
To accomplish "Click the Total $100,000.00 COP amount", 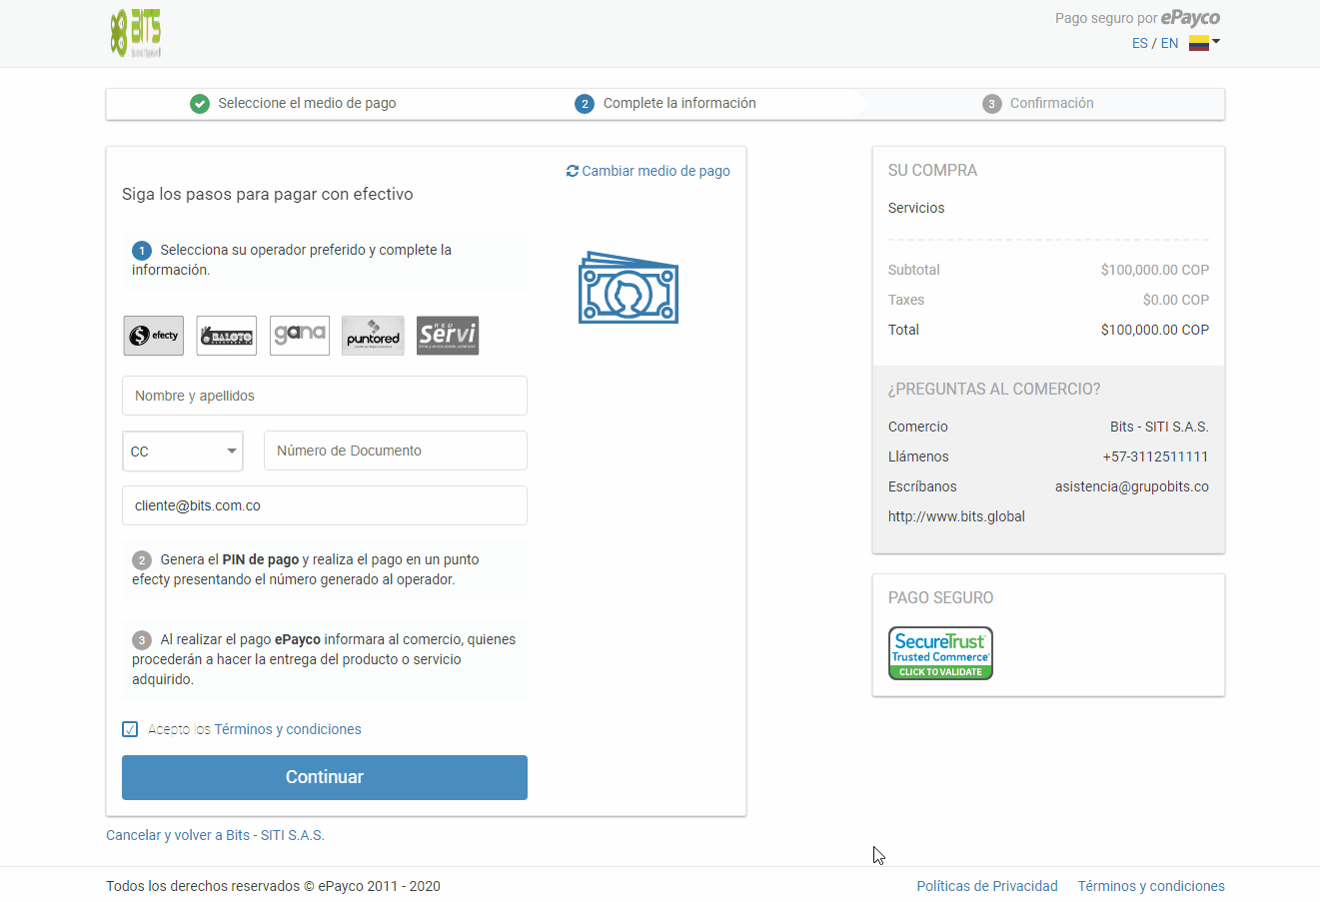I will pyautogui.click(x=1155, y=330).
